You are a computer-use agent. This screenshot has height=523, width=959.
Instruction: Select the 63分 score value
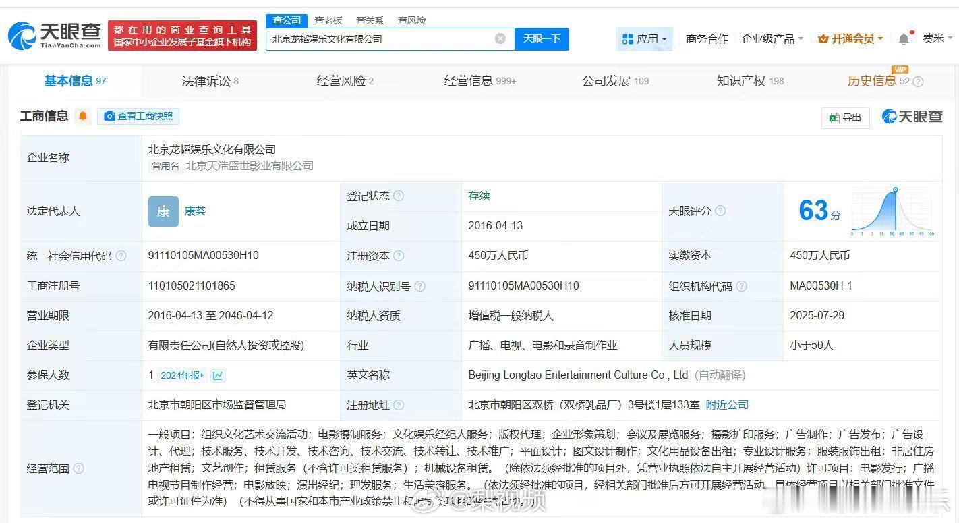pos(819,211)
